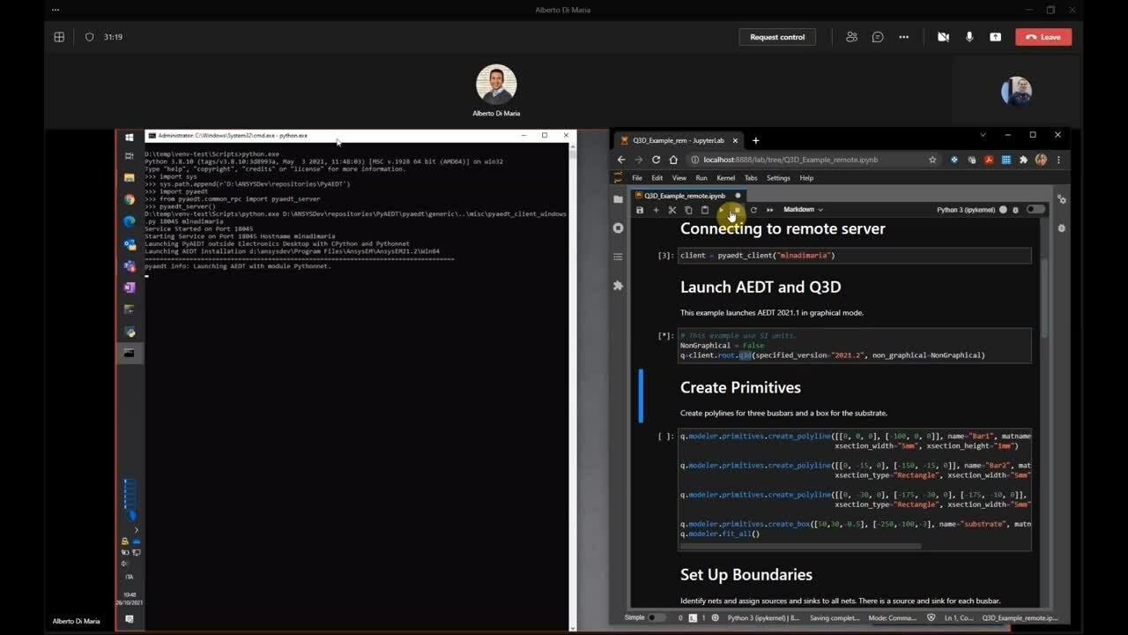1128x635 pixels.
Task: Click the bug icon next to the kernel status
Action: pos(1015,210)
